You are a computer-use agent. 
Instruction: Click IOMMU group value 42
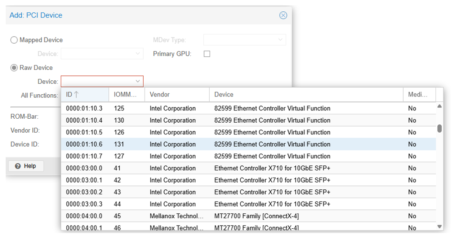(x=118, y=180)
